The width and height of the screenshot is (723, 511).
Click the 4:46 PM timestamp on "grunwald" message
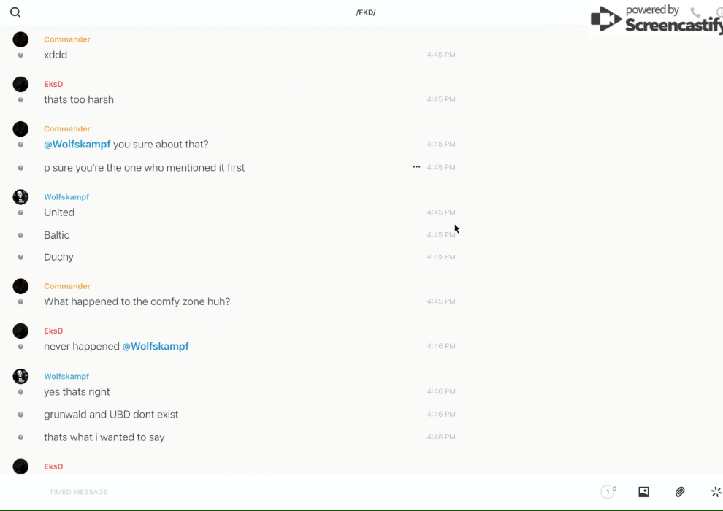point(441,415)
